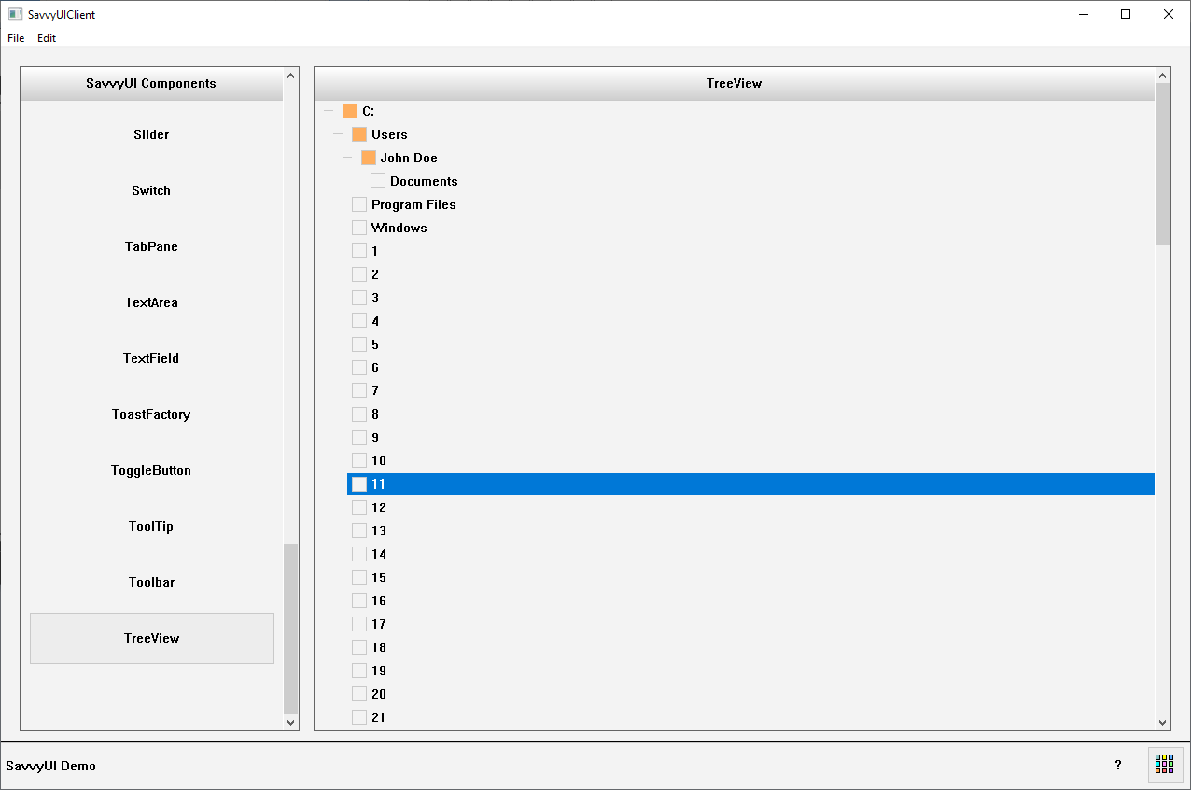
Task: Open the Edit menu
Action: point(47,38)
